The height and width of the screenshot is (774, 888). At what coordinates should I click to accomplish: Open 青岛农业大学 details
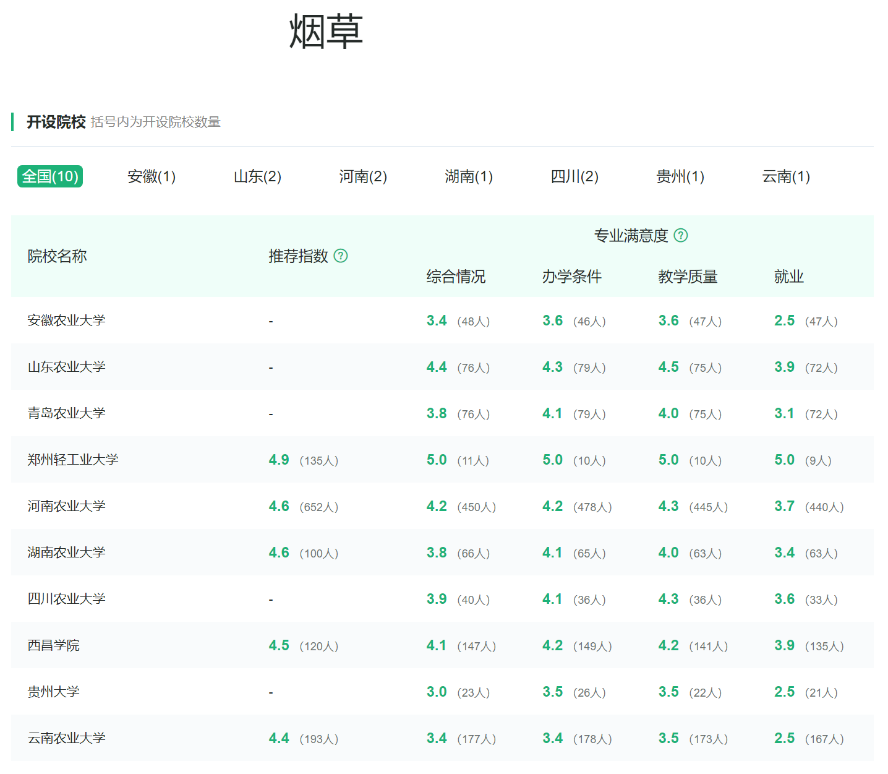pyautogui.click(x=66, y=413)
